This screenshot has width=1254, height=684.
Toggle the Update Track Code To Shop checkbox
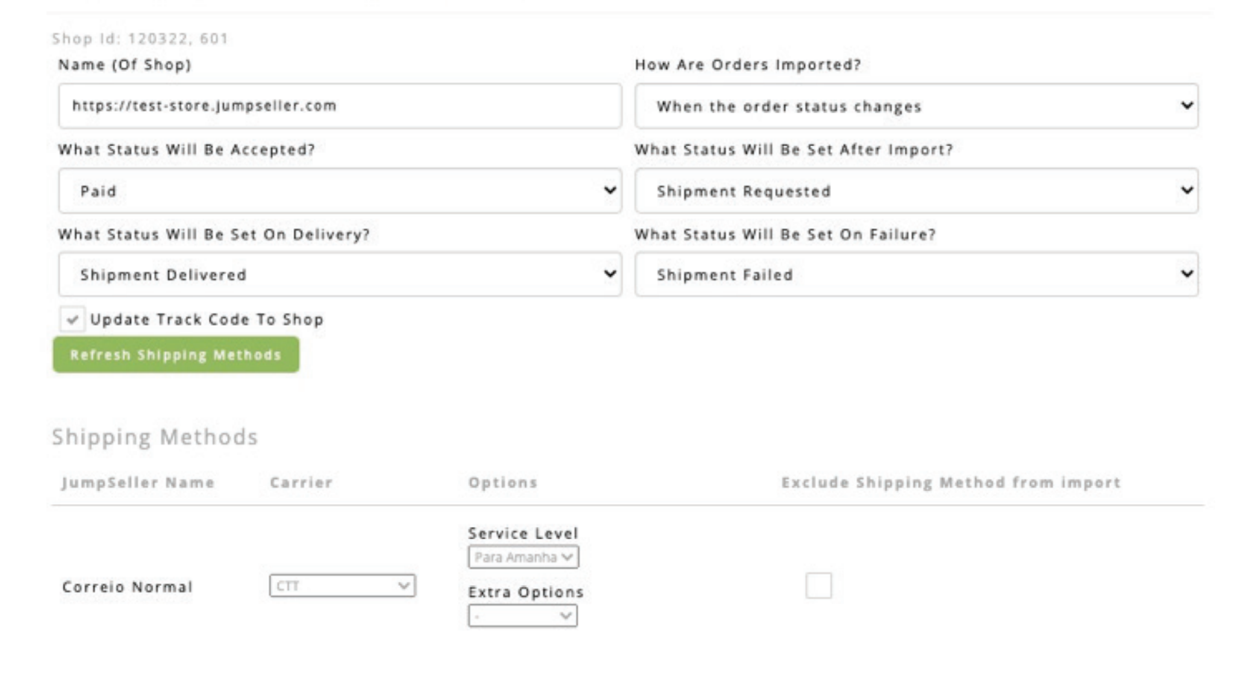pos(72,319)
